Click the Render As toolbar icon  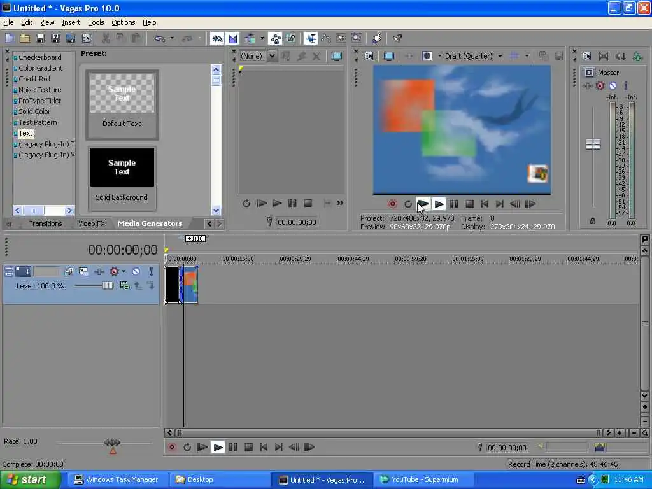71,39
